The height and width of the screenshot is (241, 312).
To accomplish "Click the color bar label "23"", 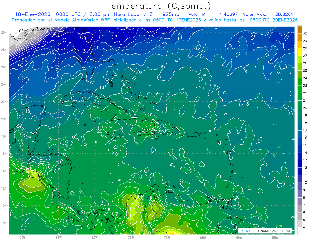I will click(x=305, y=86).
